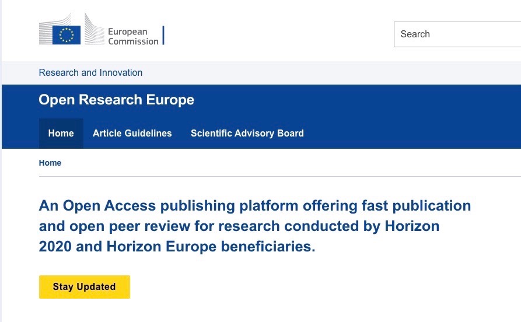This screenshot has height=322, width=521.
Task: Focus the Search input field
Action: (457, 34)
